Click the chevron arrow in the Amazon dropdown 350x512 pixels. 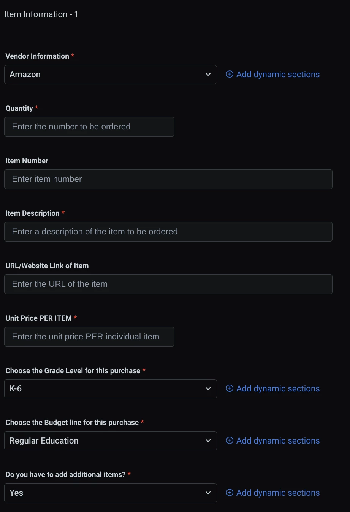(x=208, y=75)
